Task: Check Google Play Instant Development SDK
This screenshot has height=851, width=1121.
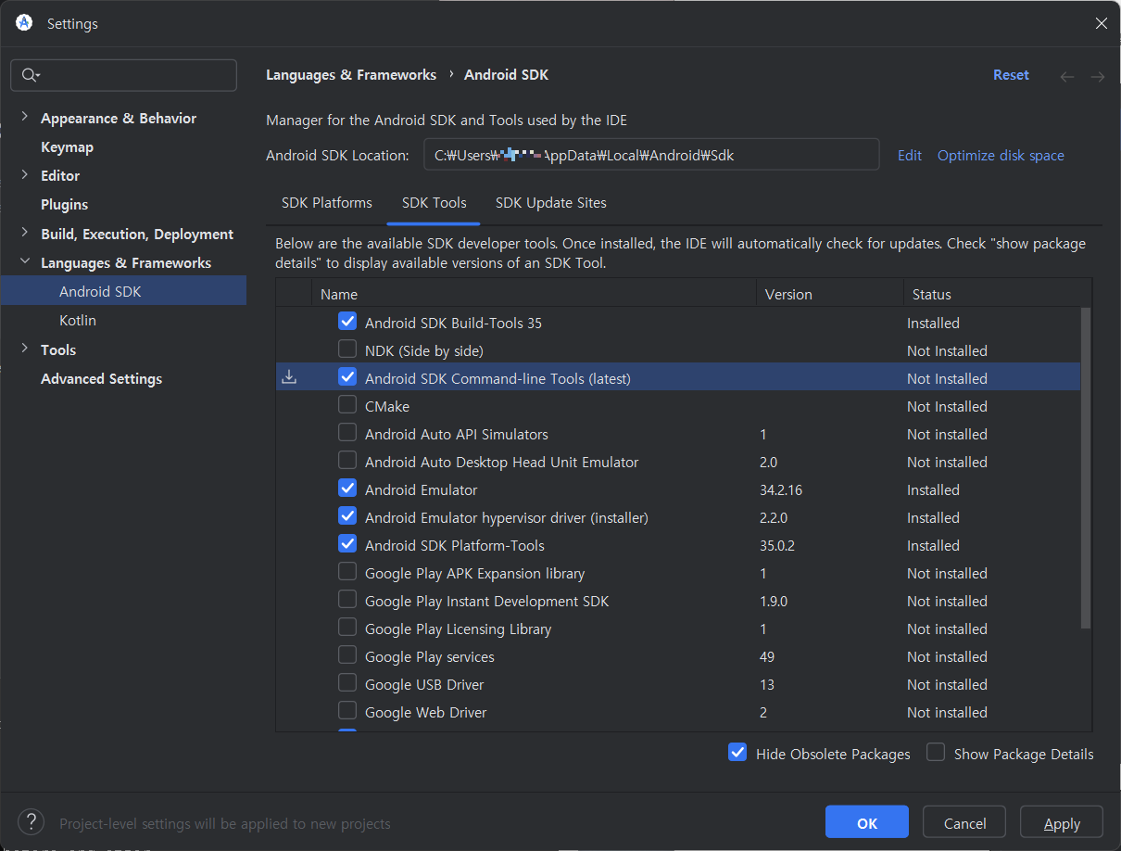Action: tap(347, 600)
